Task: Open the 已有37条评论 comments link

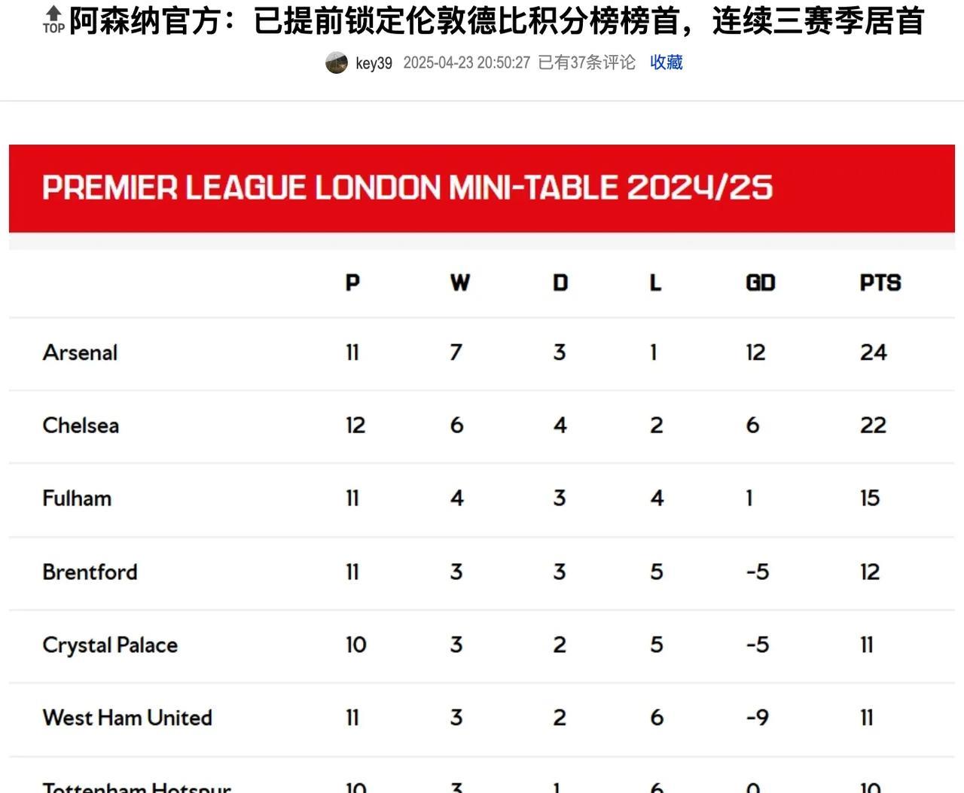Action: [587, 63]
